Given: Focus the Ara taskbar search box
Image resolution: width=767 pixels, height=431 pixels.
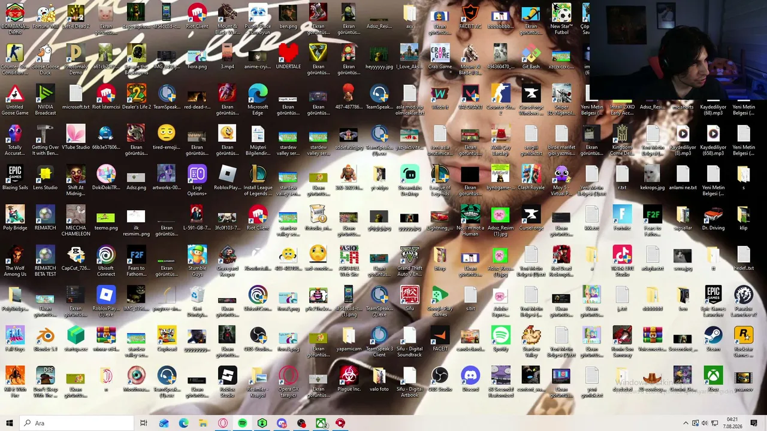Looking at the screenshot, I should click(77, 423).
